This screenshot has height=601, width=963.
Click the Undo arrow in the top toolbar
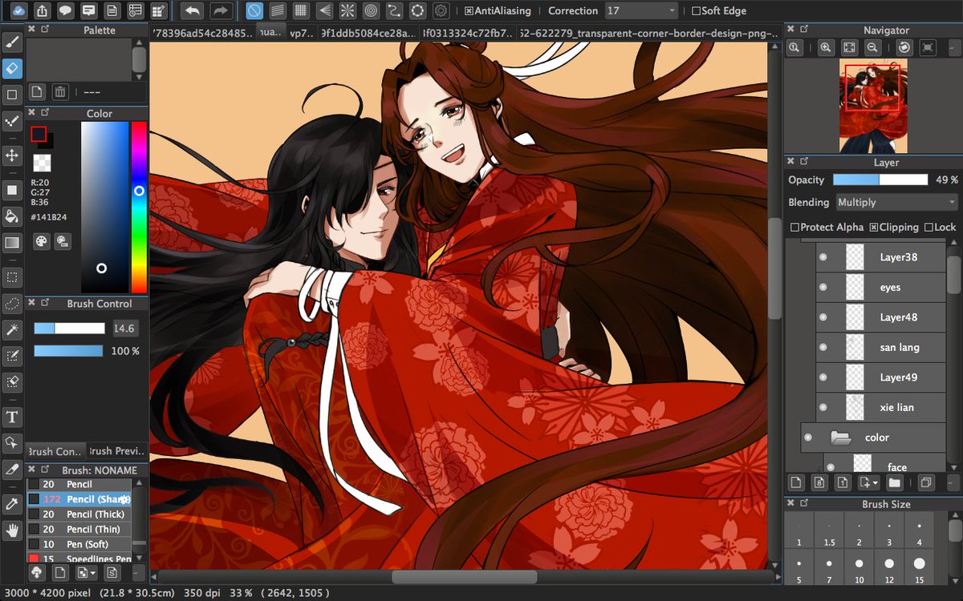pyautogui.click(x=192, y=11)
